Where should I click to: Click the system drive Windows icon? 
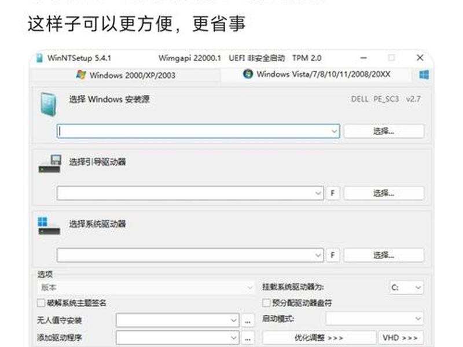pos(49,226)
